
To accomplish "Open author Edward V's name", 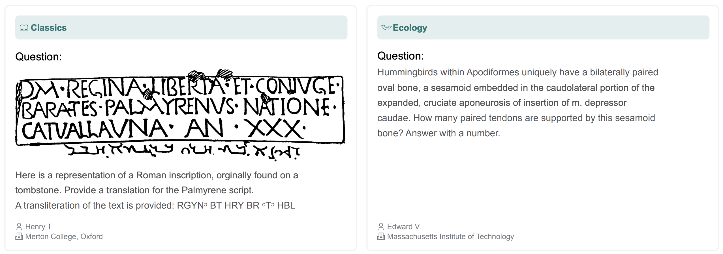I will click(403, 226).
